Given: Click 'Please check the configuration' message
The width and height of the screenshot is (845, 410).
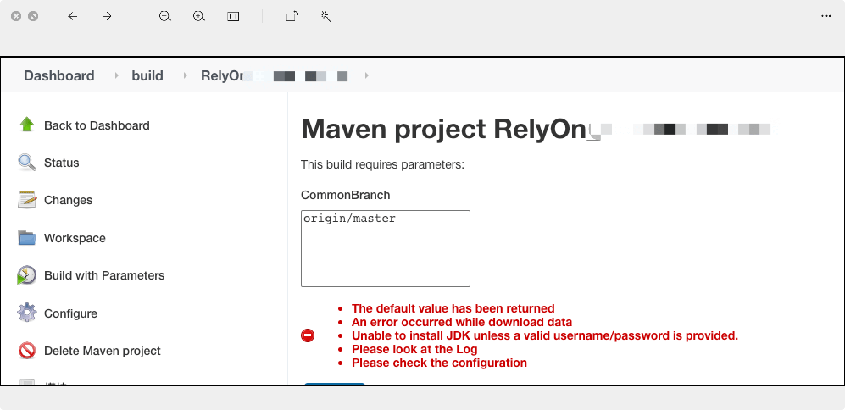Looking at the screenshot, I should (439, 363).
